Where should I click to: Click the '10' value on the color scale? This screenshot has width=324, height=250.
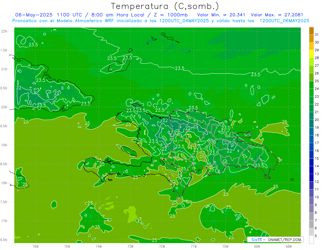[317, 197]
